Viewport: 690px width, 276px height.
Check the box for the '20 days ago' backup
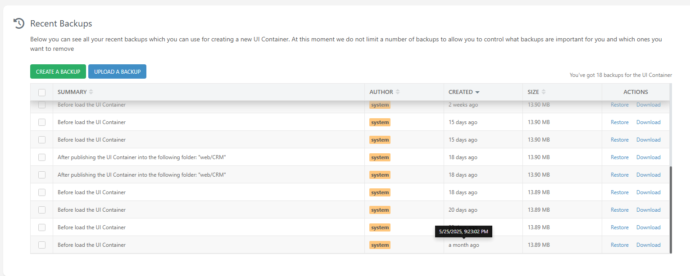(x=42, y=210)
